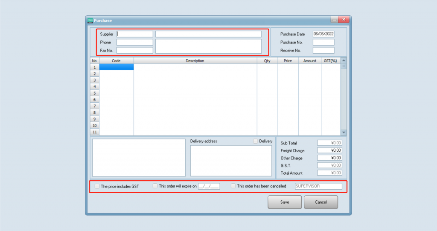437x231 pixels.
Task: Click the order expiry date field
Action: click(209, 186)
